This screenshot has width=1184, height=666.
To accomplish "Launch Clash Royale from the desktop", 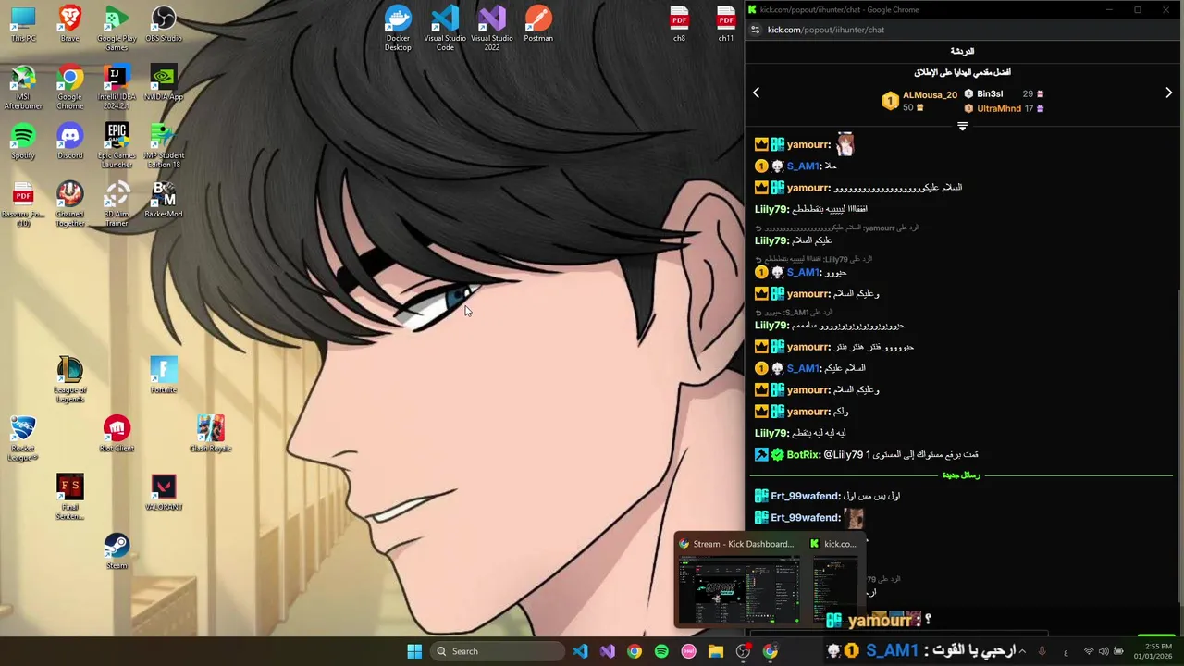I will [x=210, y=435].
